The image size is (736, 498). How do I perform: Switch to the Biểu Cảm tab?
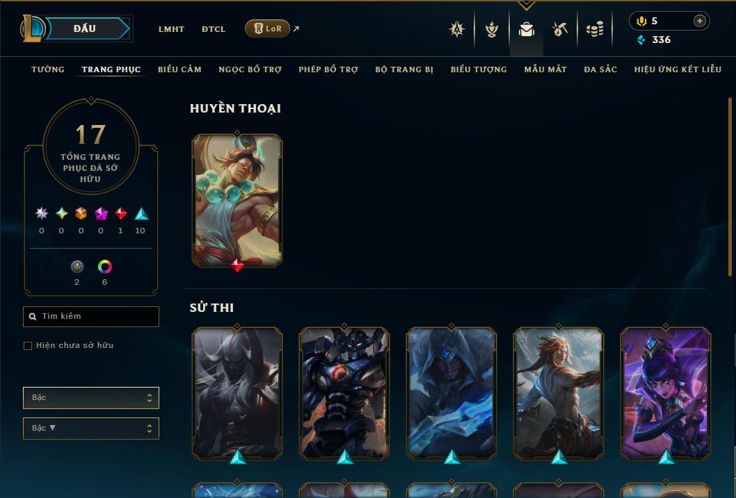coord(179,69)
